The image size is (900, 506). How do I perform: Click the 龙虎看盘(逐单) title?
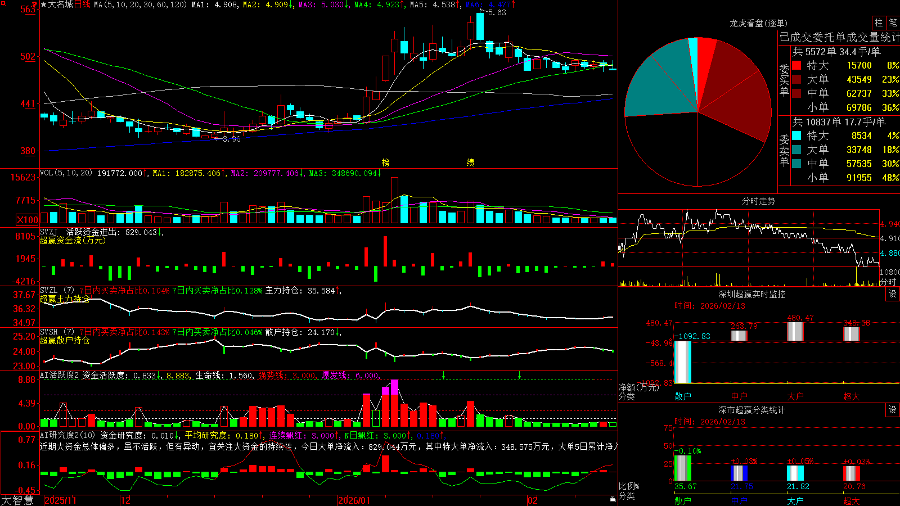758,23
